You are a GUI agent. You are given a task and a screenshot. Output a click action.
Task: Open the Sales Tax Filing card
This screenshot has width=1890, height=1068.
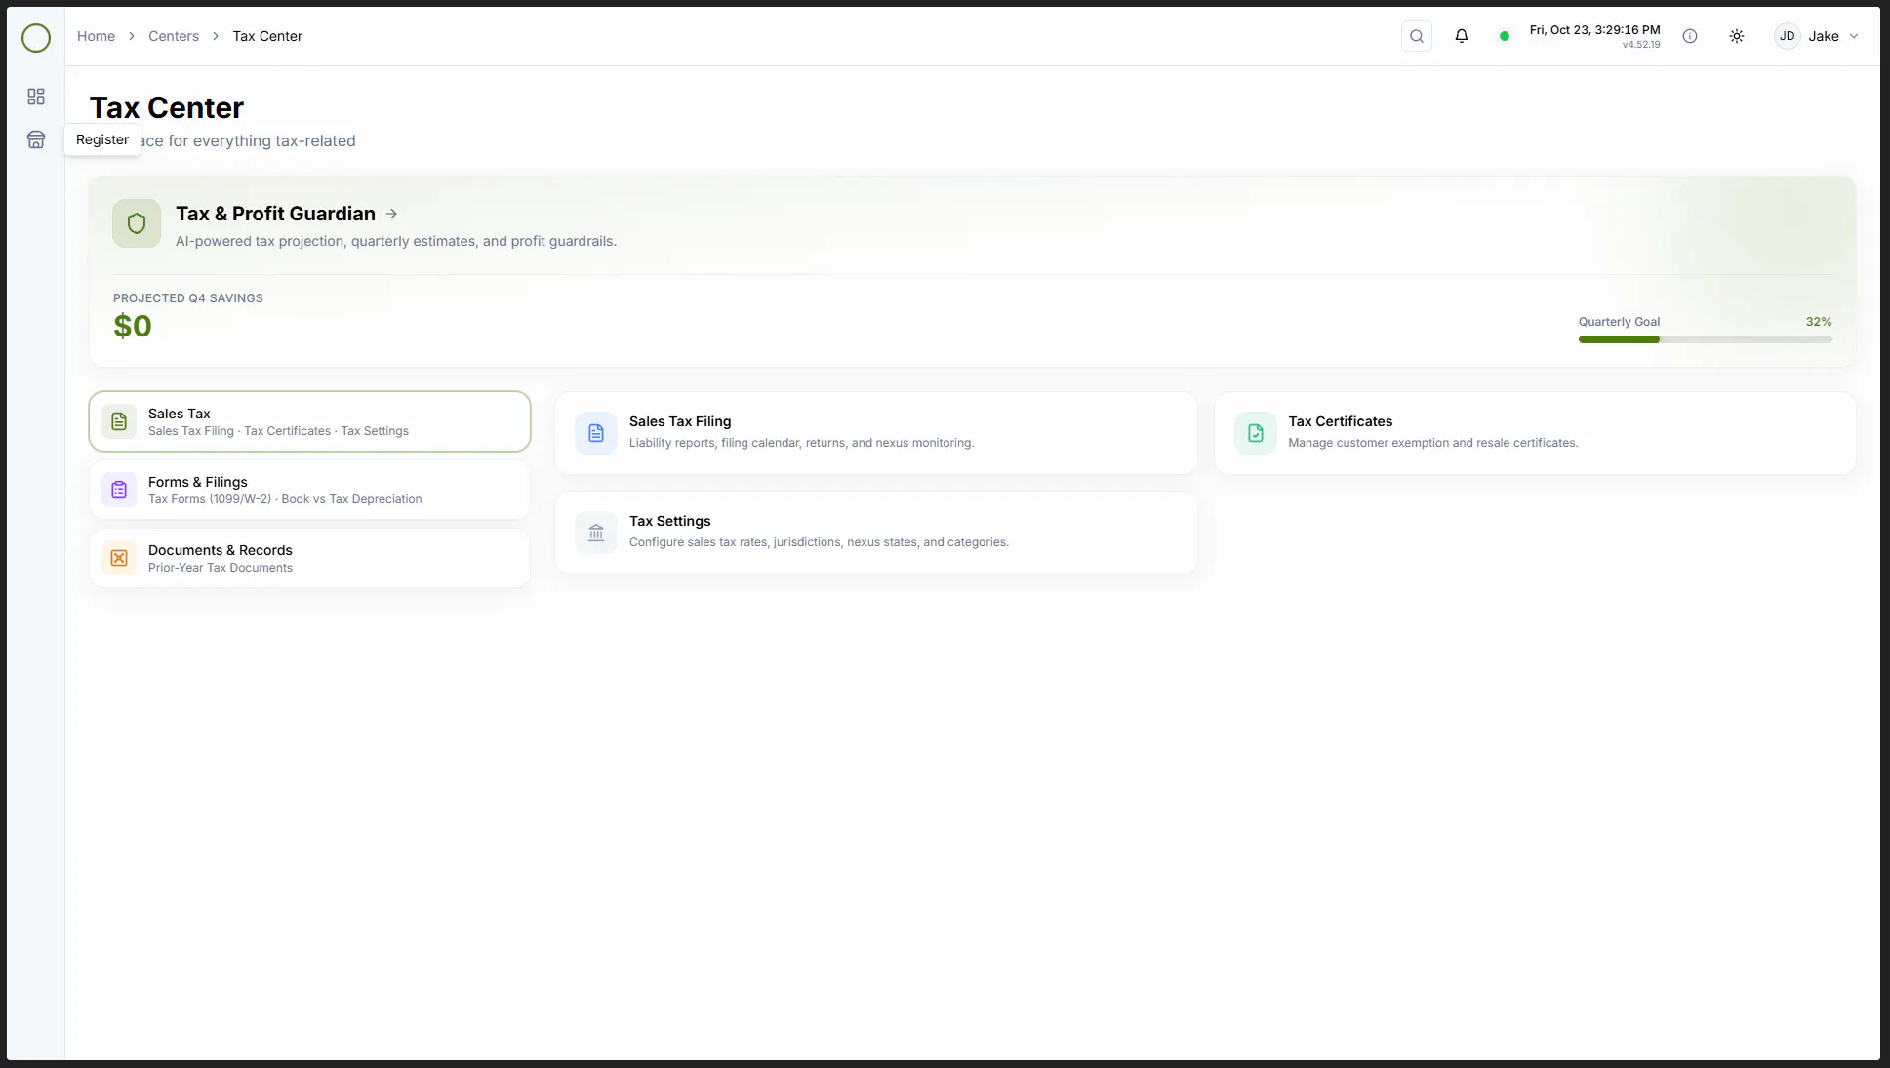(x=875, y=433)
